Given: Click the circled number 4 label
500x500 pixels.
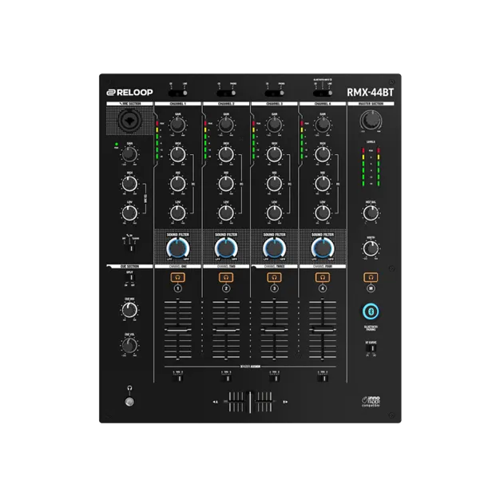Looking at the screenshot, I should click(323, 288).
